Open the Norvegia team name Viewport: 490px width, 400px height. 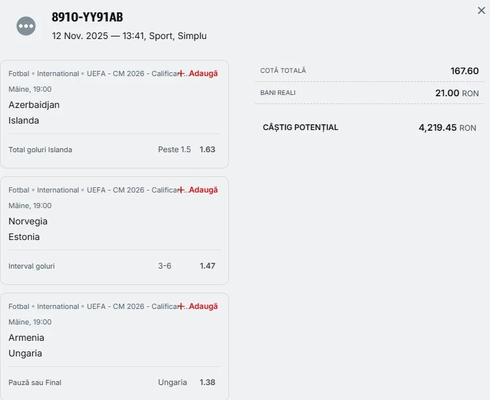click(28, 221)
